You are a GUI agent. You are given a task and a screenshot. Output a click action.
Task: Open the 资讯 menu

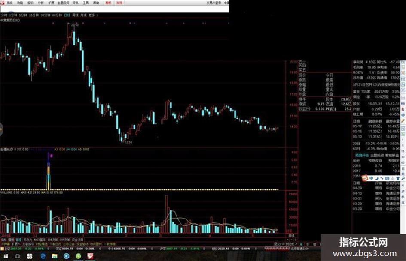(x=75, y=3)
